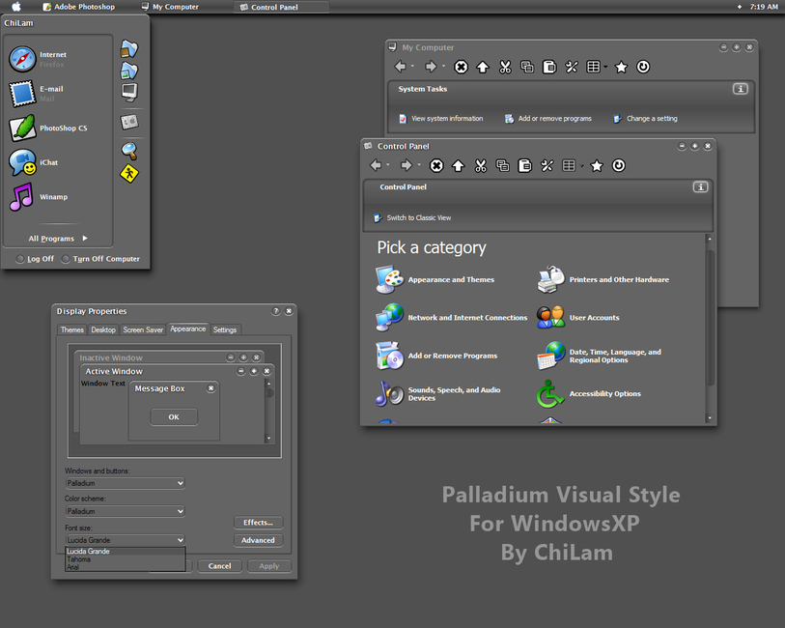The height and width of the screenshot is (628, 785).
Task: Open Date, Time, Language, and Regional Options
Action: (x=600, y=356)
